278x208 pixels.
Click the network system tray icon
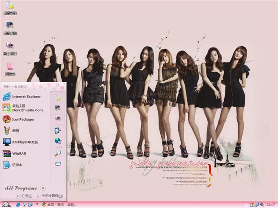(257, 205)
